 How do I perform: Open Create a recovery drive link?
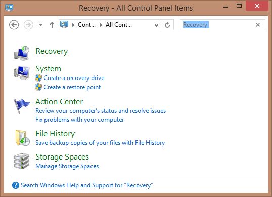[74, 78]
